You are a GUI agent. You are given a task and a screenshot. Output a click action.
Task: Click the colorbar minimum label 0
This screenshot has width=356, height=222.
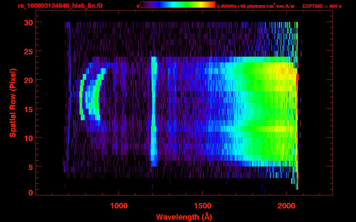tap(138, 6)
